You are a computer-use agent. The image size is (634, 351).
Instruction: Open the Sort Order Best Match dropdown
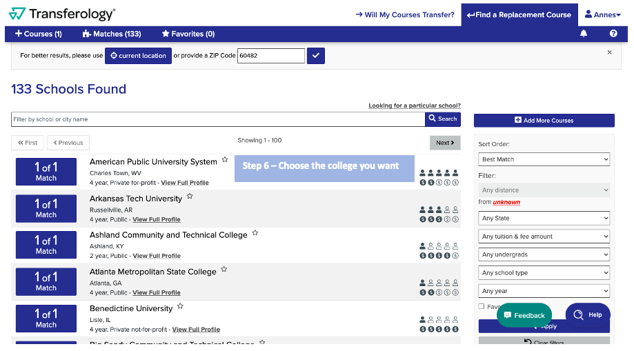544,159
